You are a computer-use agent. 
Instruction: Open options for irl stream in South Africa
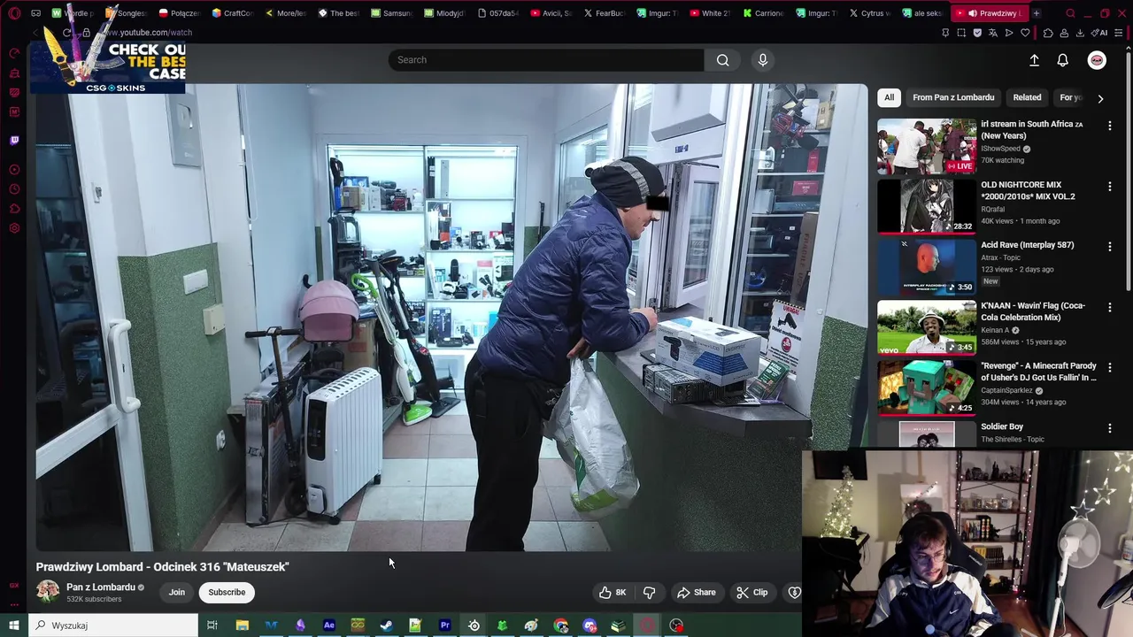[1110, 126]
